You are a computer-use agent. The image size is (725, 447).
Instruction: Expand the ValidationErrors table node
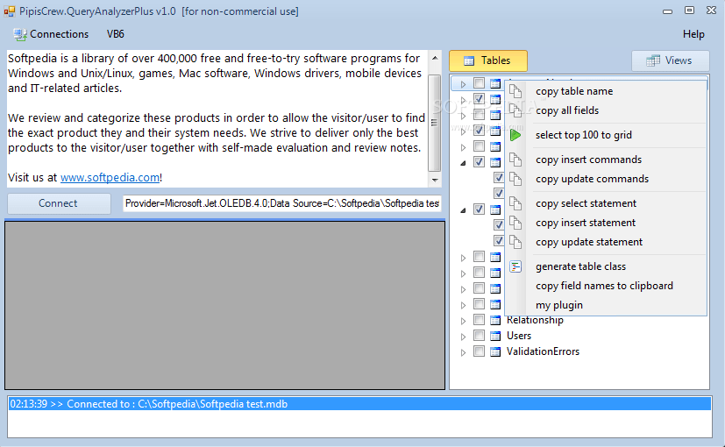pyautogui.click(x=463, y=352)
